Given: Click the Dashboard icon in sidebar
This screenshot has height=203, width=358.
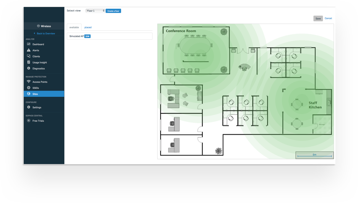Looking at the screenshot, I should coord(29,44).
